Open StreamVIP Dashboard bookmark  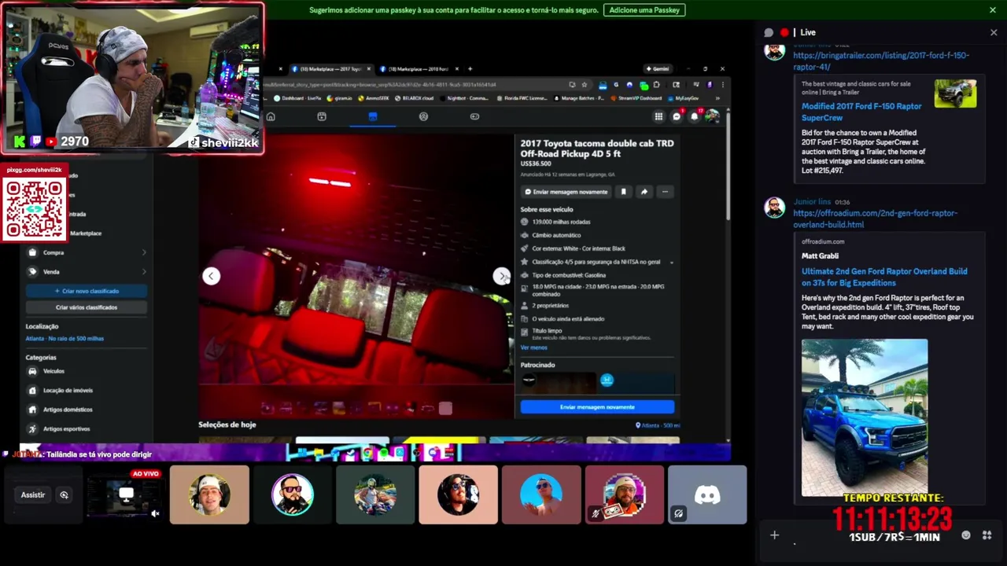pyautogui.click(x=636, y=99)
